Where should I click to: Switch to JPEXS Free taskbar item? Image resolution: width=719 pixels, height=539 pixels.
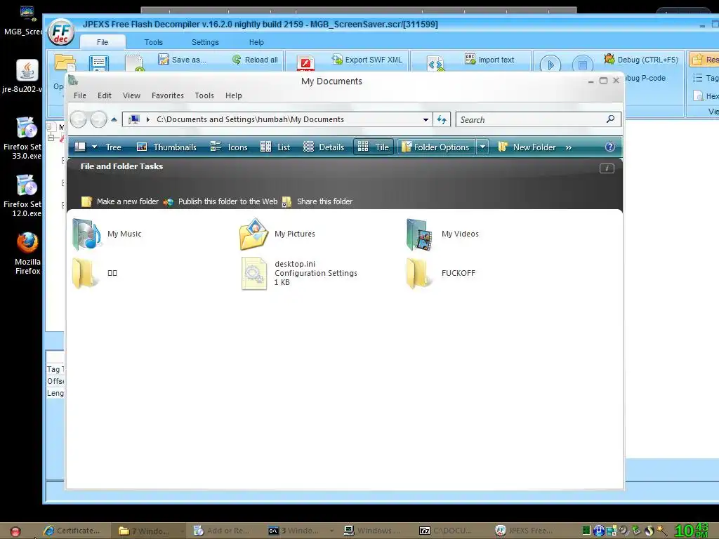pos(525,531)
